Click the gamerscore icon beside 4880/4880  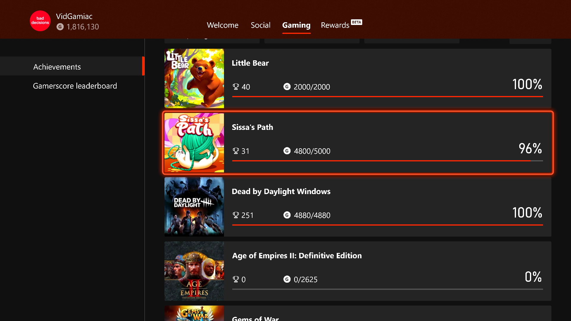tap(287, 215)
